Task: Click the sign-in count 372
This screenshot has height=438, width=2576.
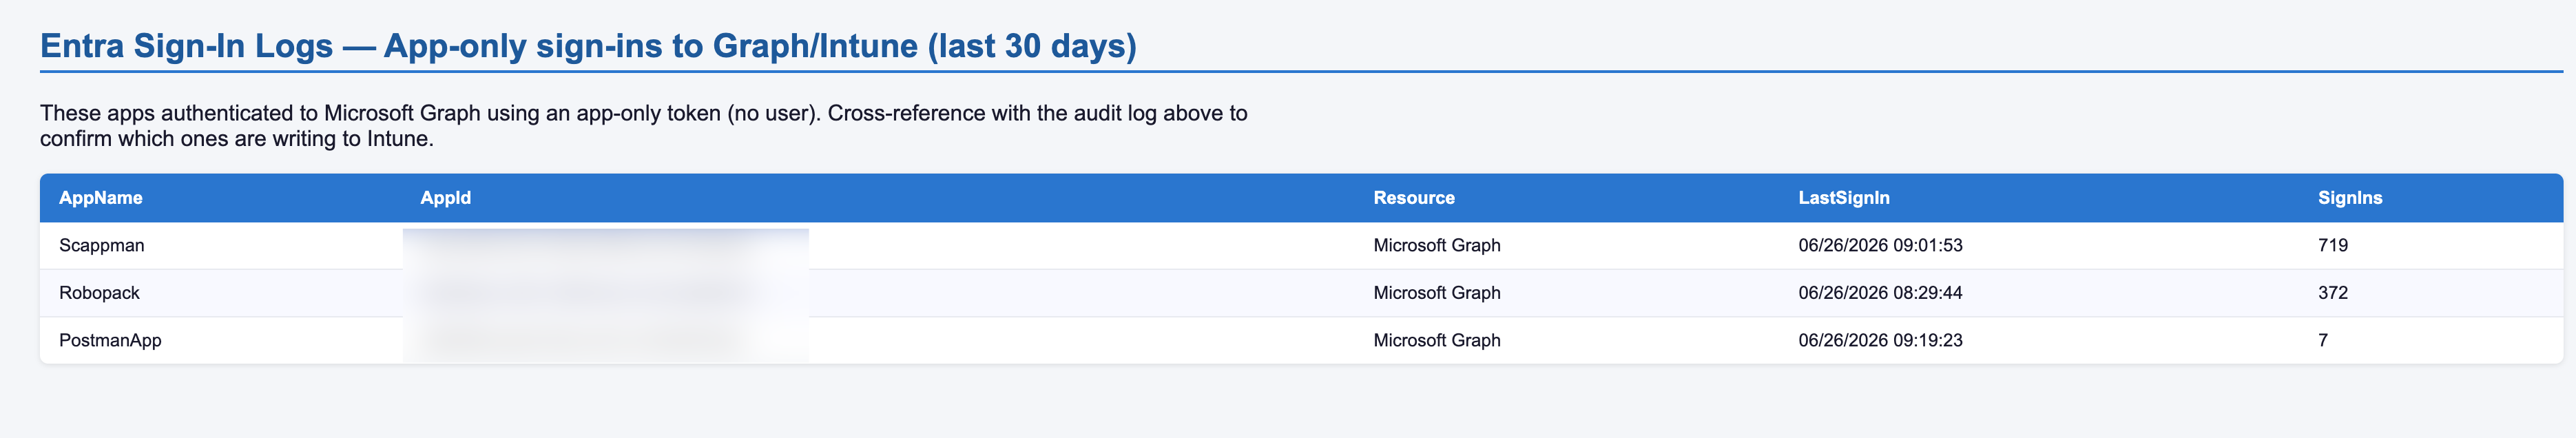Action: coord(2333,293)
